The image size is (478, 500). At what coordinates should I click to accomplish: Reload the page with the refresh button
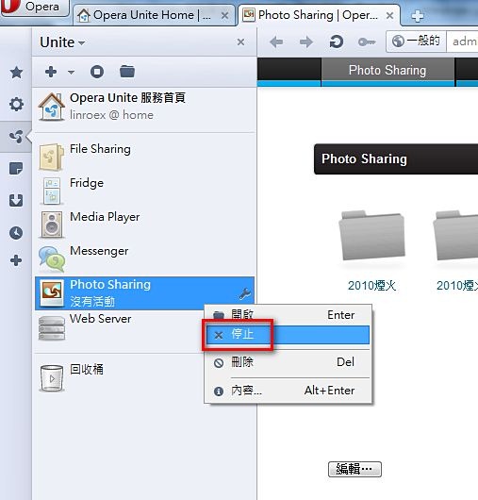337,42
